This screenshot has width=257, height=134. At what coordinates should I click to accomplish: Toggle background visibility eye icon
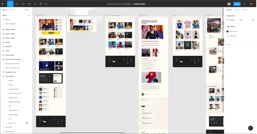coord(253,20)
